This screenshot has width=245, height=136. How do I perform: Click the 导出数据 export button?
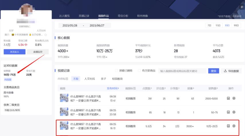232,71
